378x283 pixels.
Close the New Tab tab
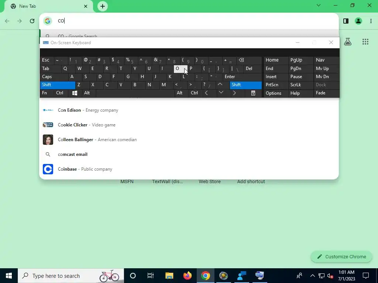[x=86, y=6]
